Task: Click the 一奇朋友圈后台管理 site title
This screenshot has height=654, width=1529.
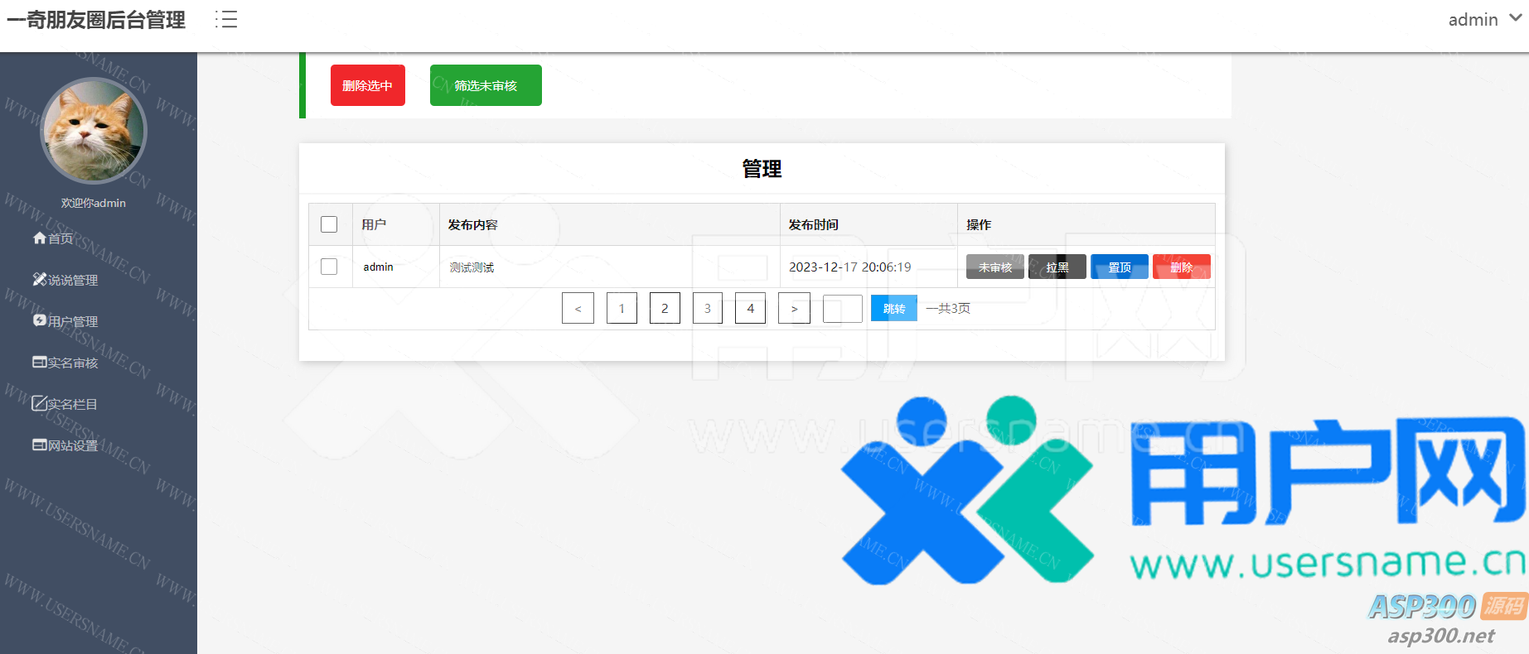Action: pyautogui.click(x=96, y=20)
